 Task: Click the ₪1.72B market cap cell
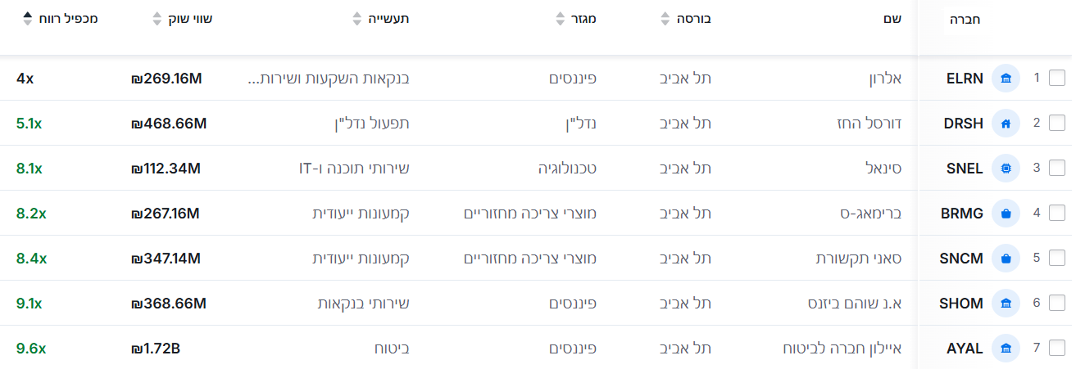(x=156, y=349)
